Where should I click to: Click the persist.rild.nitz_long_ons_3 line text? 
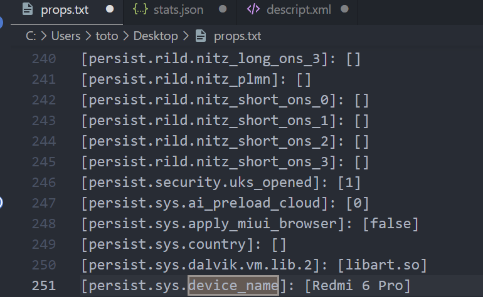click(x=221, y=59)
